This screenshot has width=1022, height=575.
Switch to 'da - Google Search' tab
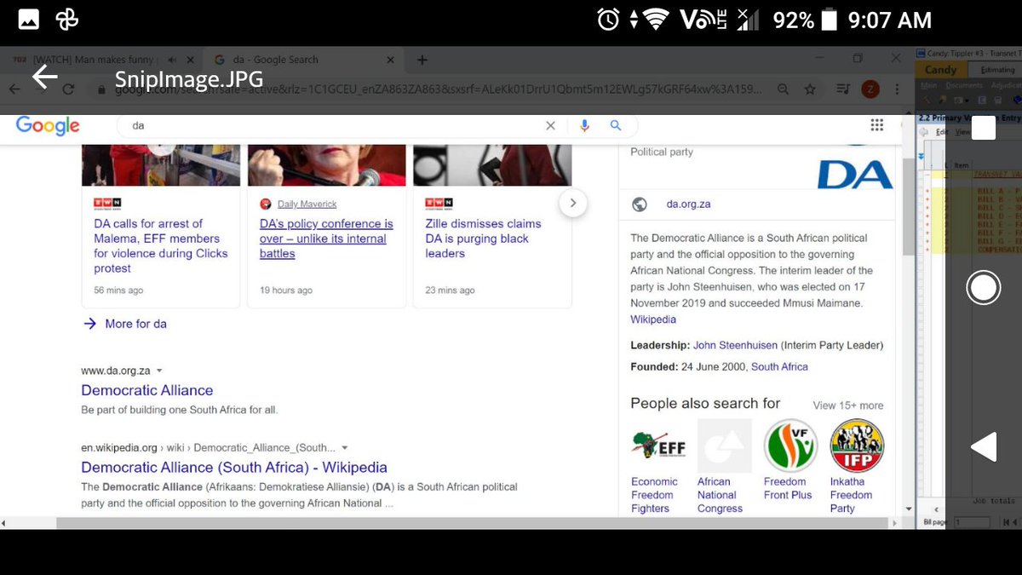(304, 60)
